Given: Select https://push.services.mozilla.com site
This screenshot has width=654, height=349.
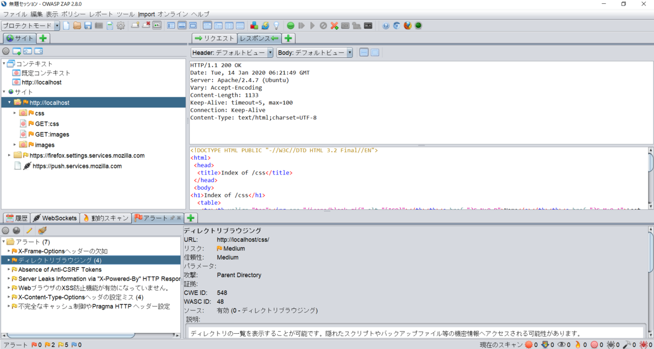Looking at the screenshot, I should click(77, 166).
